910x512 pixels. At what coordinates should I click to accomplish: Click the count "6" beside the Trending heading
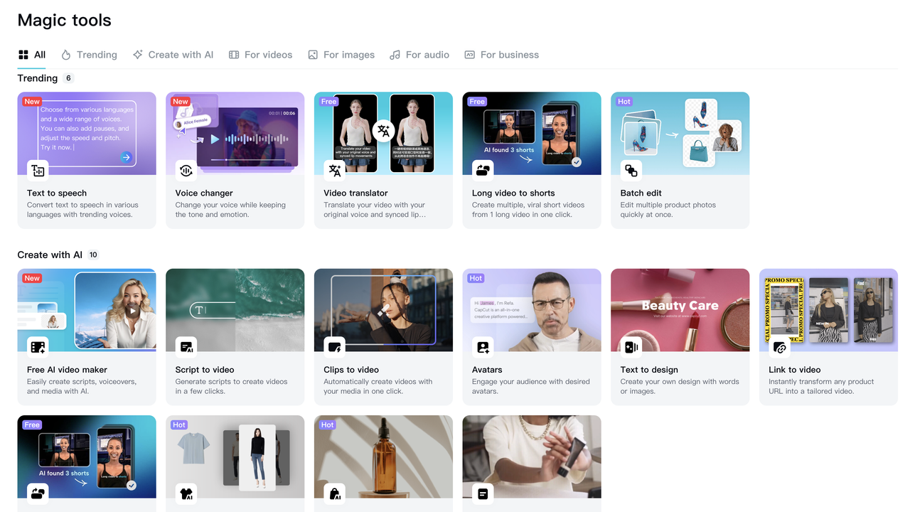(69, 78)
